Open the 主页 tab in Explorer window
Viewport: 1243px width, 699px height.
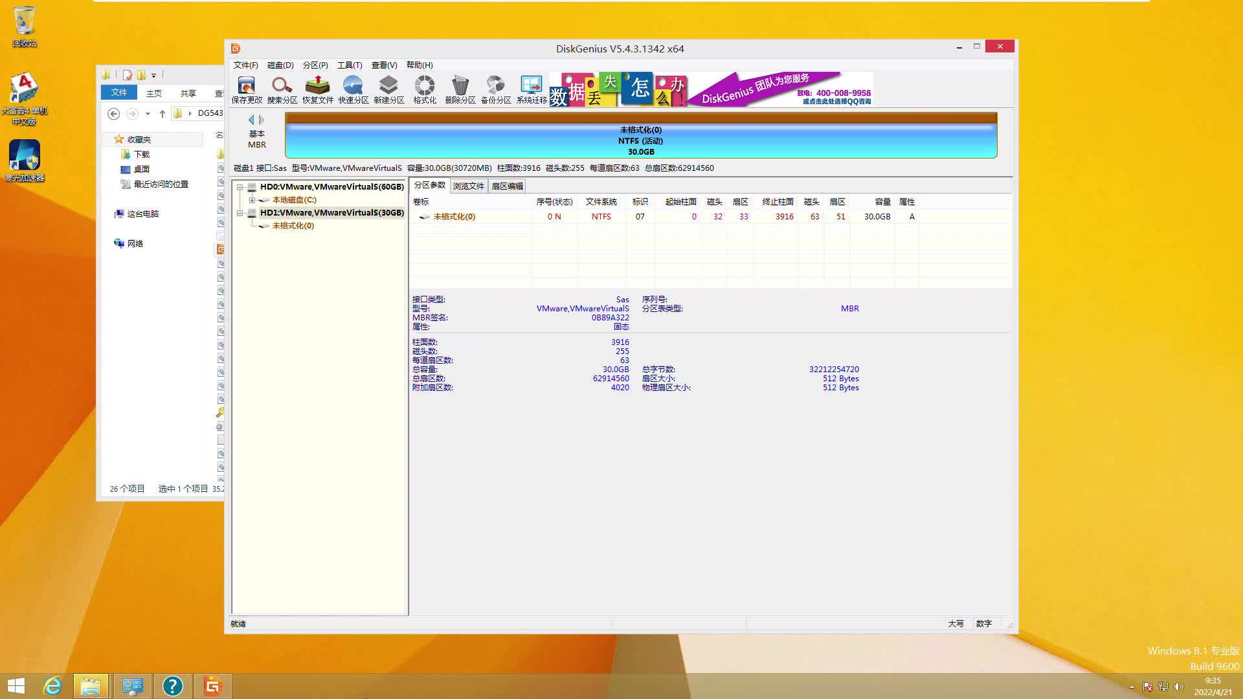click(x=154, y=93)
